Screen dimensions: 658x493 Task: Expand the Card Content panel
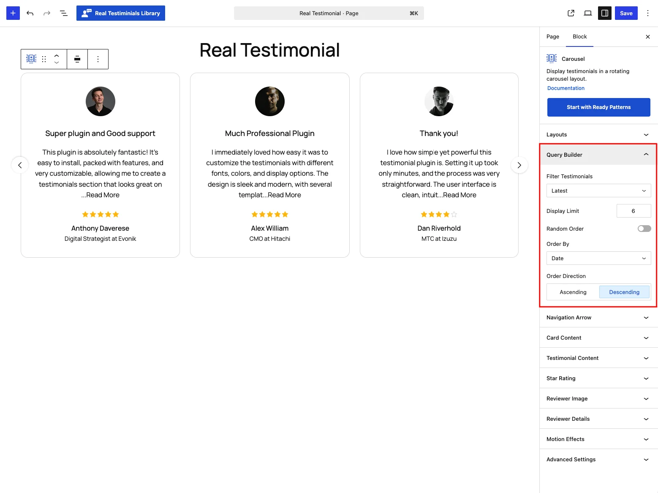click(599, 338)
